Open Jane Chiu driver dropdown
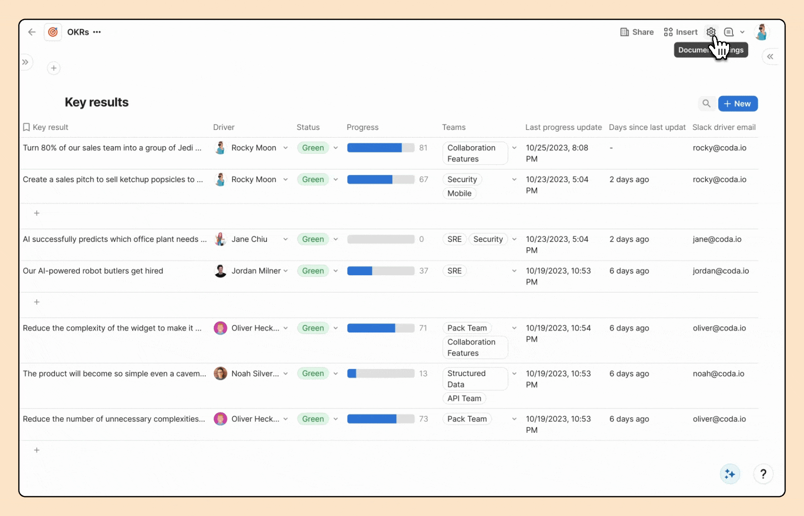The image size is (804, 516). coord(286,239)
